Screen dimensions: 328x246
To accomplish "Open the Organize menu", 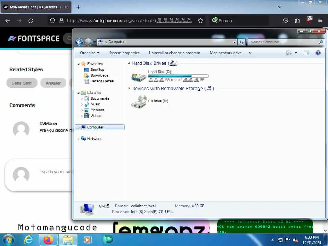I will coord(90,53).
